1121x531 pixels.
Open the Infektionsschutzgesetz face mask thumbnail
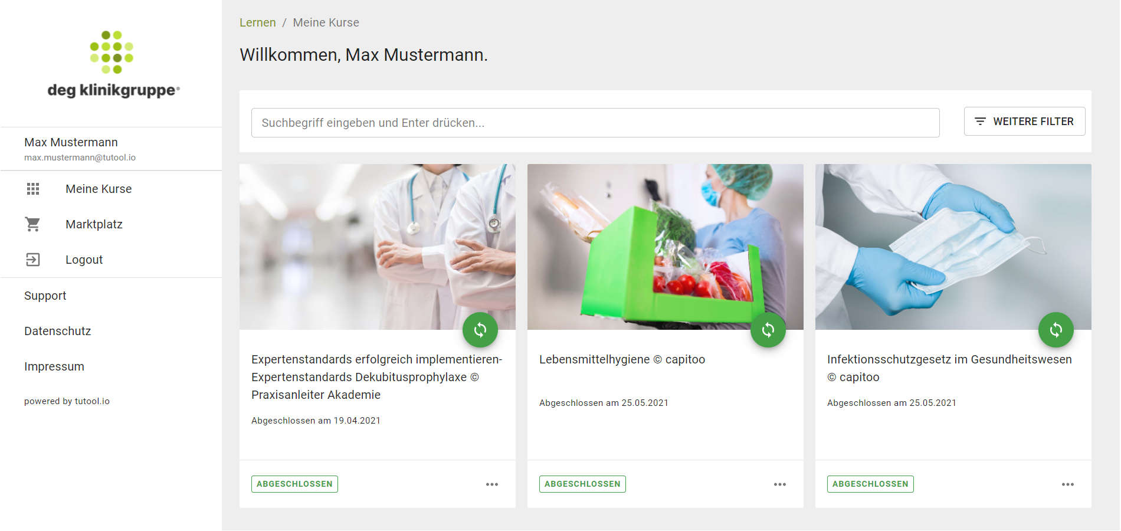[x=953, y=247]
